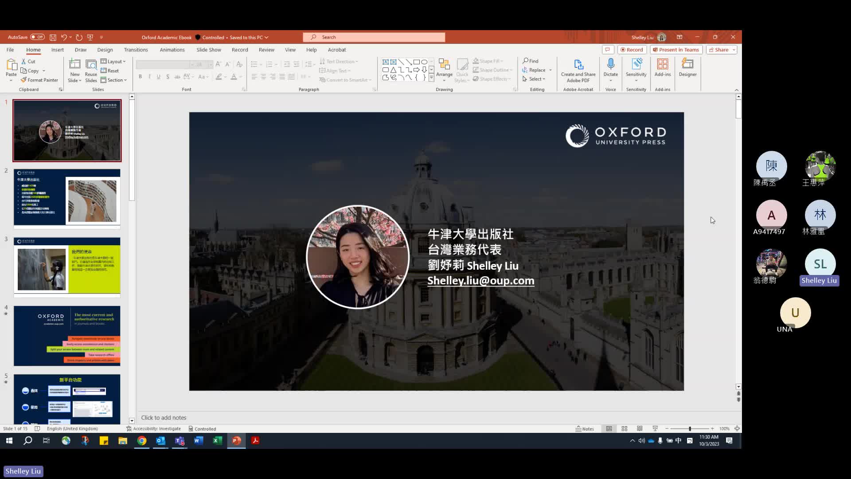The image size is (851, 479).
Task: Click the Record button
Action: tap(632, 50)
